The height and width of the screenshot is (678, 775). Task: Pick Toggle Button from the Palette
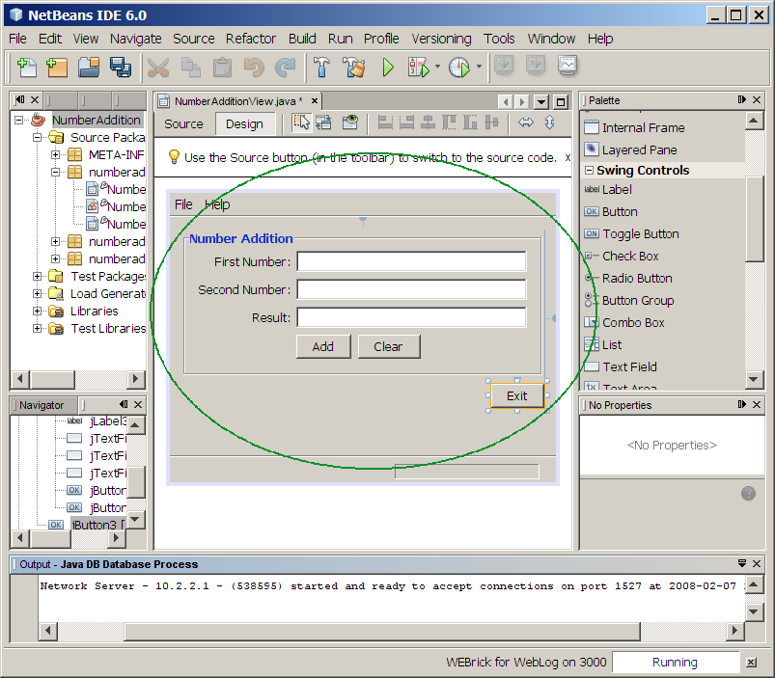click(631, 234)
